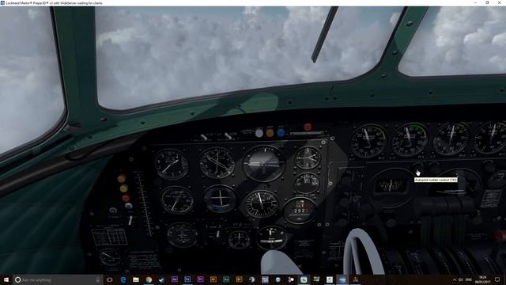Click the small gauge at the panel's bottom left
The image size is (506, 285).
(x=110, y=257)
